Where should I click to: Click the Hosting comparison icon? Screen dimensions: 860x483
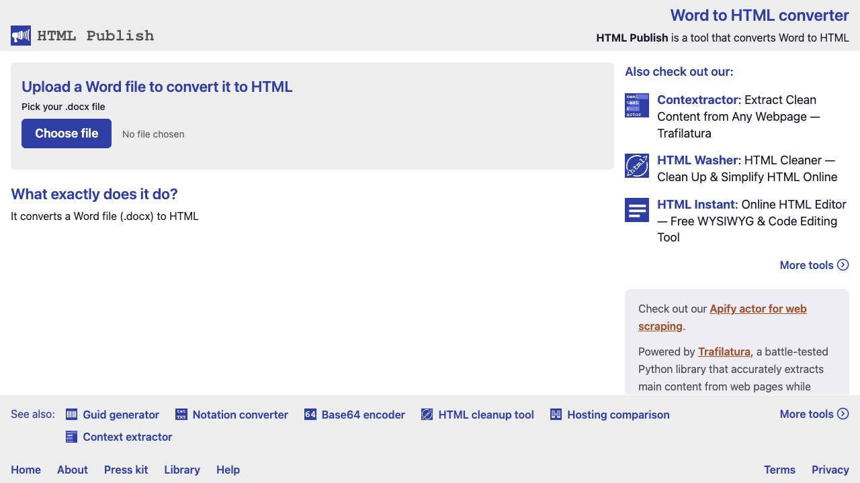point(556,415)
